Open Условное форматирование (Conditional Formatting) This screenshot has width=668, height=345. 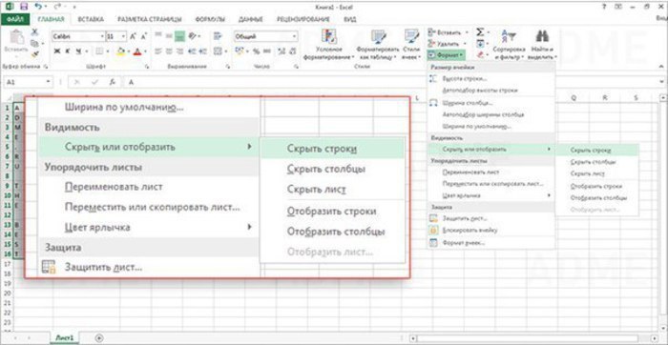coord(329,45)
